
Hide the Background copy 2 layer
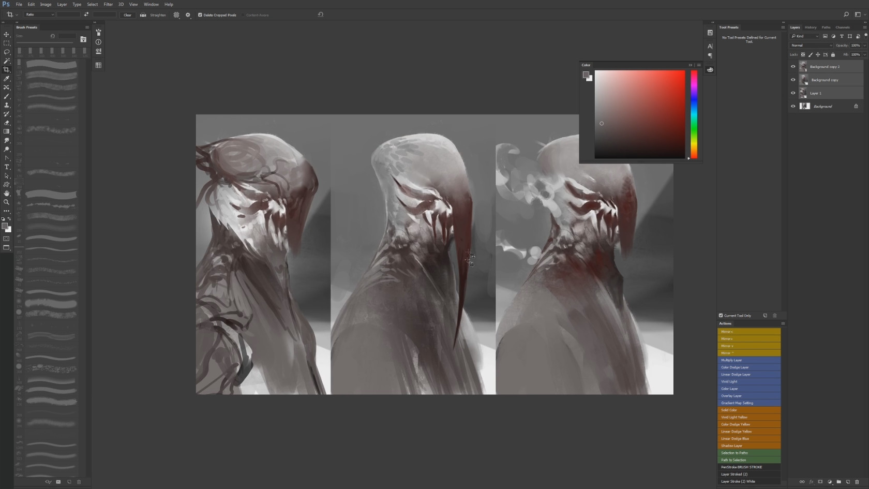click(793, 66)
